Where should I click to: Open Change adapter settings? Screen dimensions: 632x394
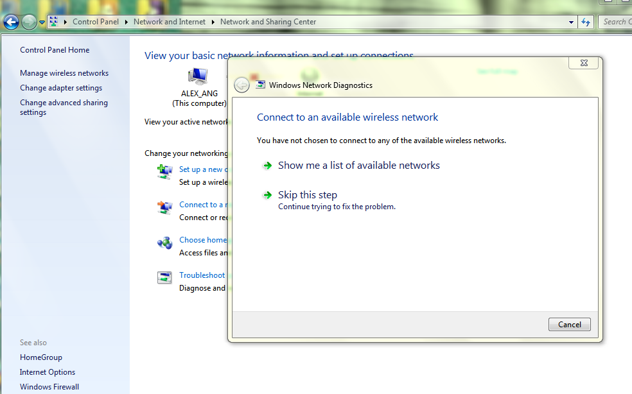(61, 88)
